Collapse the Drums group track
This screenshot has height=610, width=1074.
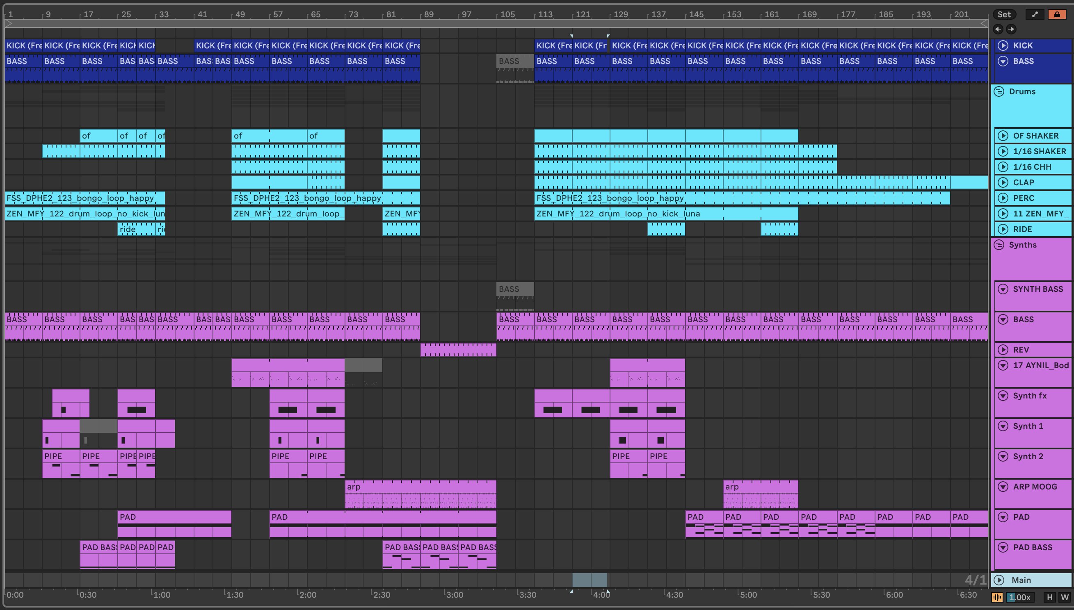coord(999,91)
